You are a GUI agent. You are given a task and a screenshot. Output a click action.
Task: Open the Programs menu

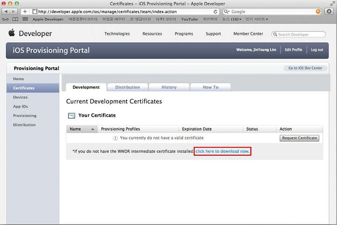pyautogui.click(x=184, y=34)
